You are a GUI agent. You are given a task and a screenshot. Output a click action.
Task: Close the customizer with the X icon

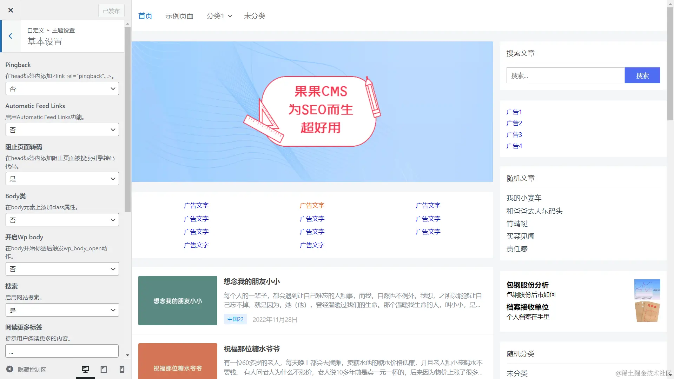(11, 10)
